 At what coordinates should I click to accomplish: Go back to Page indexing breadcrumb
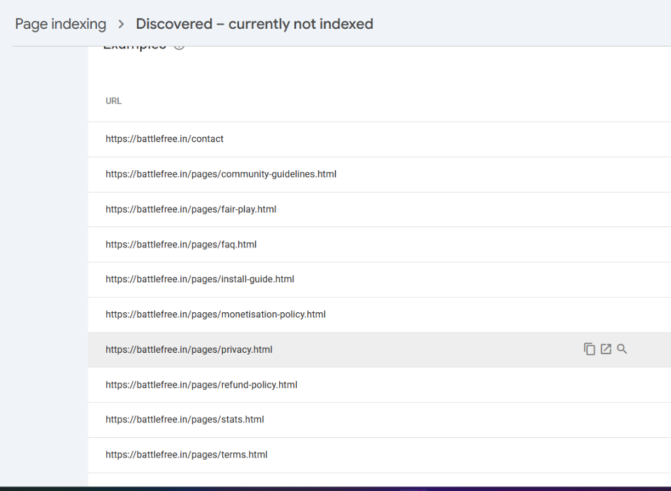tap(60, 24)
